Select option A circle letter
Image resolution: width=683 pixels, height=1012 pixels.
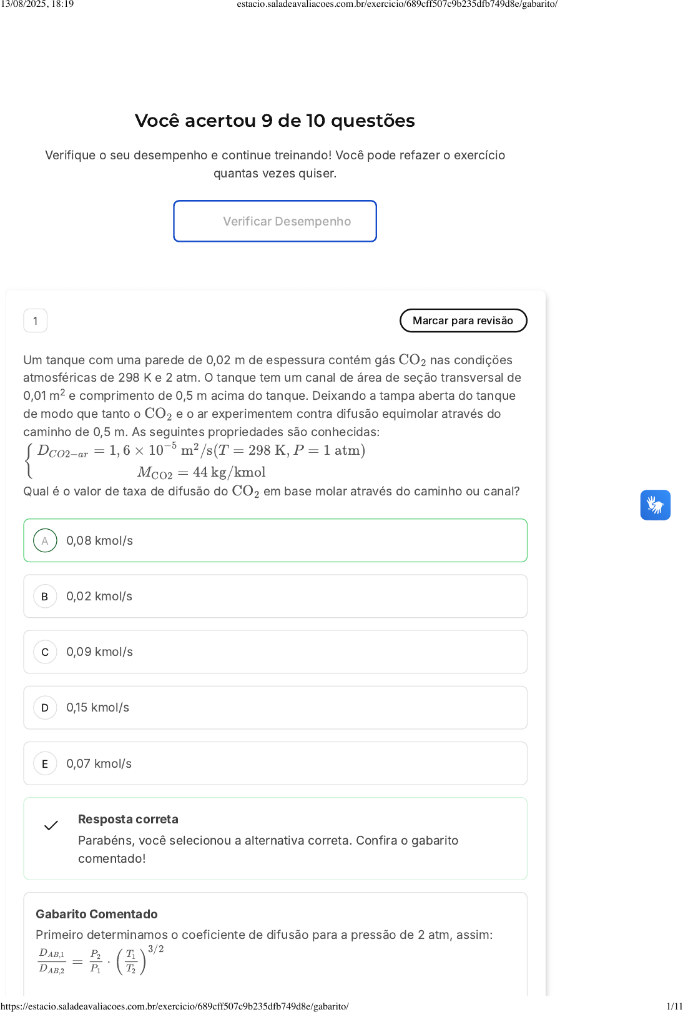pyautogui.click(x=45, y=541)
